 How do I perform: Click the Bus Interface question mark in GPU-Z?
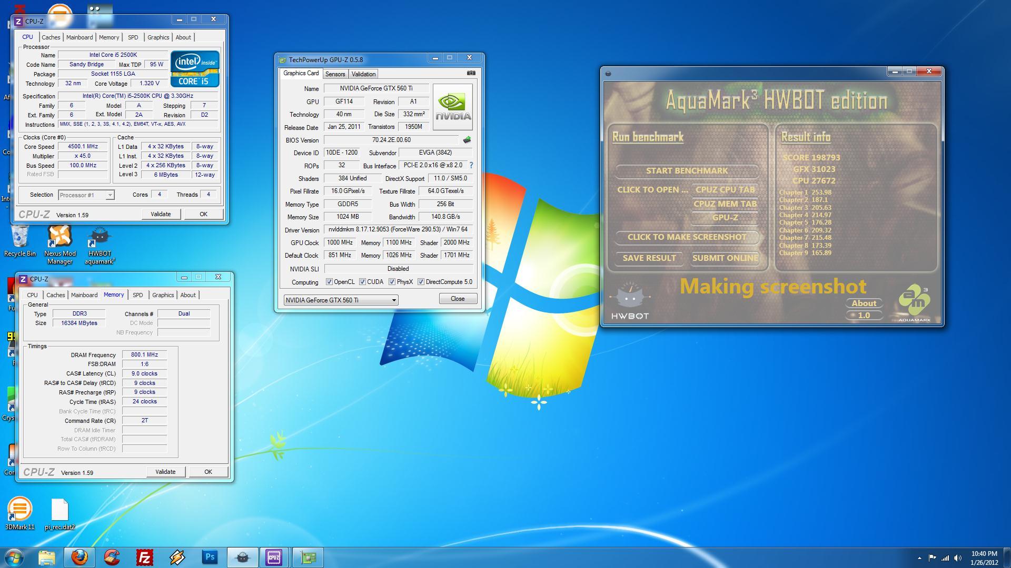point(471,165)
